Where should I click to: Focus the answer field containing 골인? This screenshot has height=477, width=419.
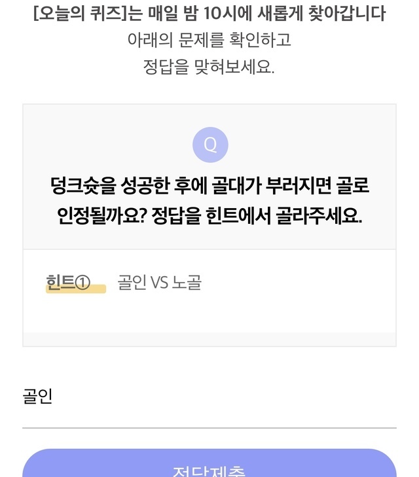pos(209,397)
